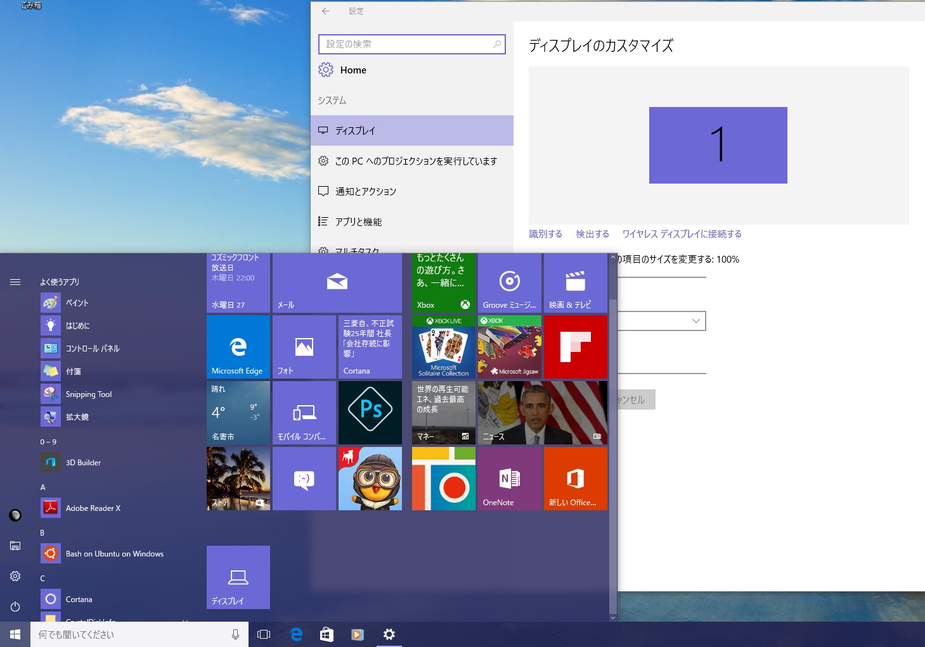Open Control Panel (コントロール パネル)
The width and height of the screenshot is (925, 647).
(x=114, y=348)
